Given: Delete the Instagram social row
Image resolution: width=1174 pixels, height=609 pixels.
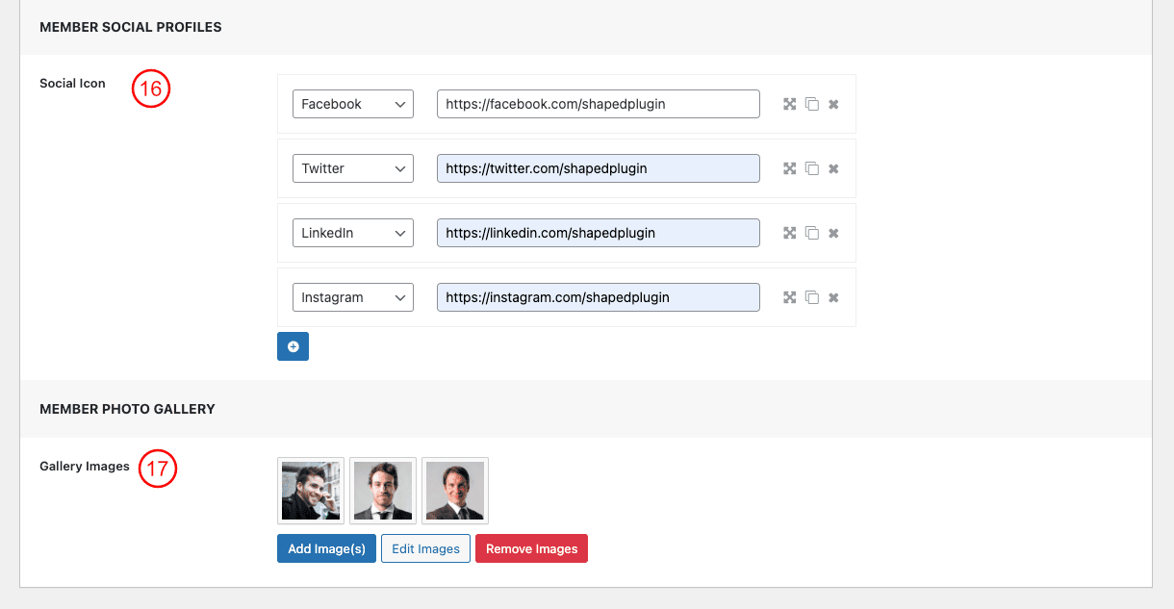Looking at the screenshot, I should 833,297.
